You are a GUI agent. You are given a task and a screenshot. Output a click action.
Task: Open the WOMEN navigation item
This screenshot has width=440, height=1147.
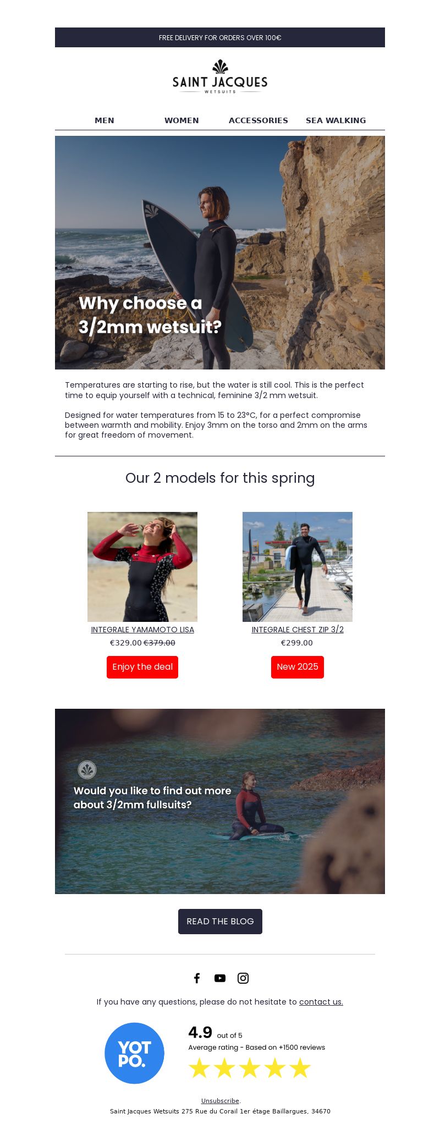182,120
